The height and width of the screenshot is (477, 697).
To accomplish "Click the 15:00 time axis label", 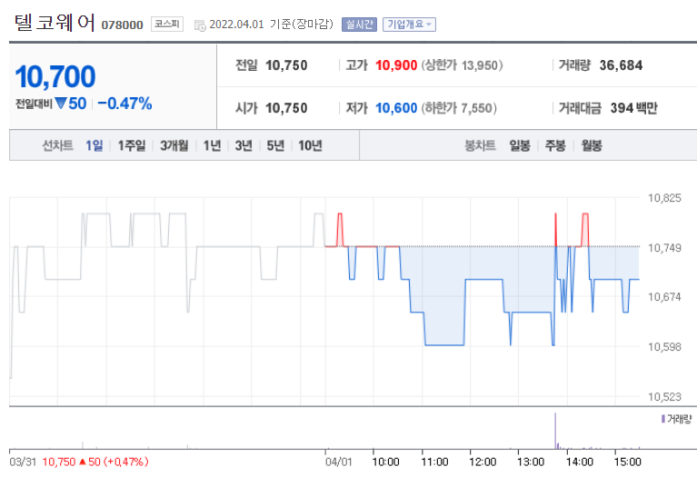I will tap(627, 462).
